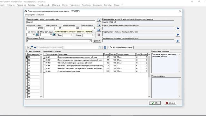Click the second document-search icon beside Интенсивность
The image size is (206, 116).
pyautogui.click(x=98, y=25)
